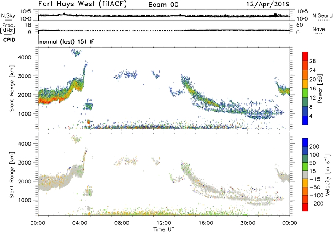Click the 'N.Sky' axis label
This screenshot has height=232, width=335.
coord(8,15)
